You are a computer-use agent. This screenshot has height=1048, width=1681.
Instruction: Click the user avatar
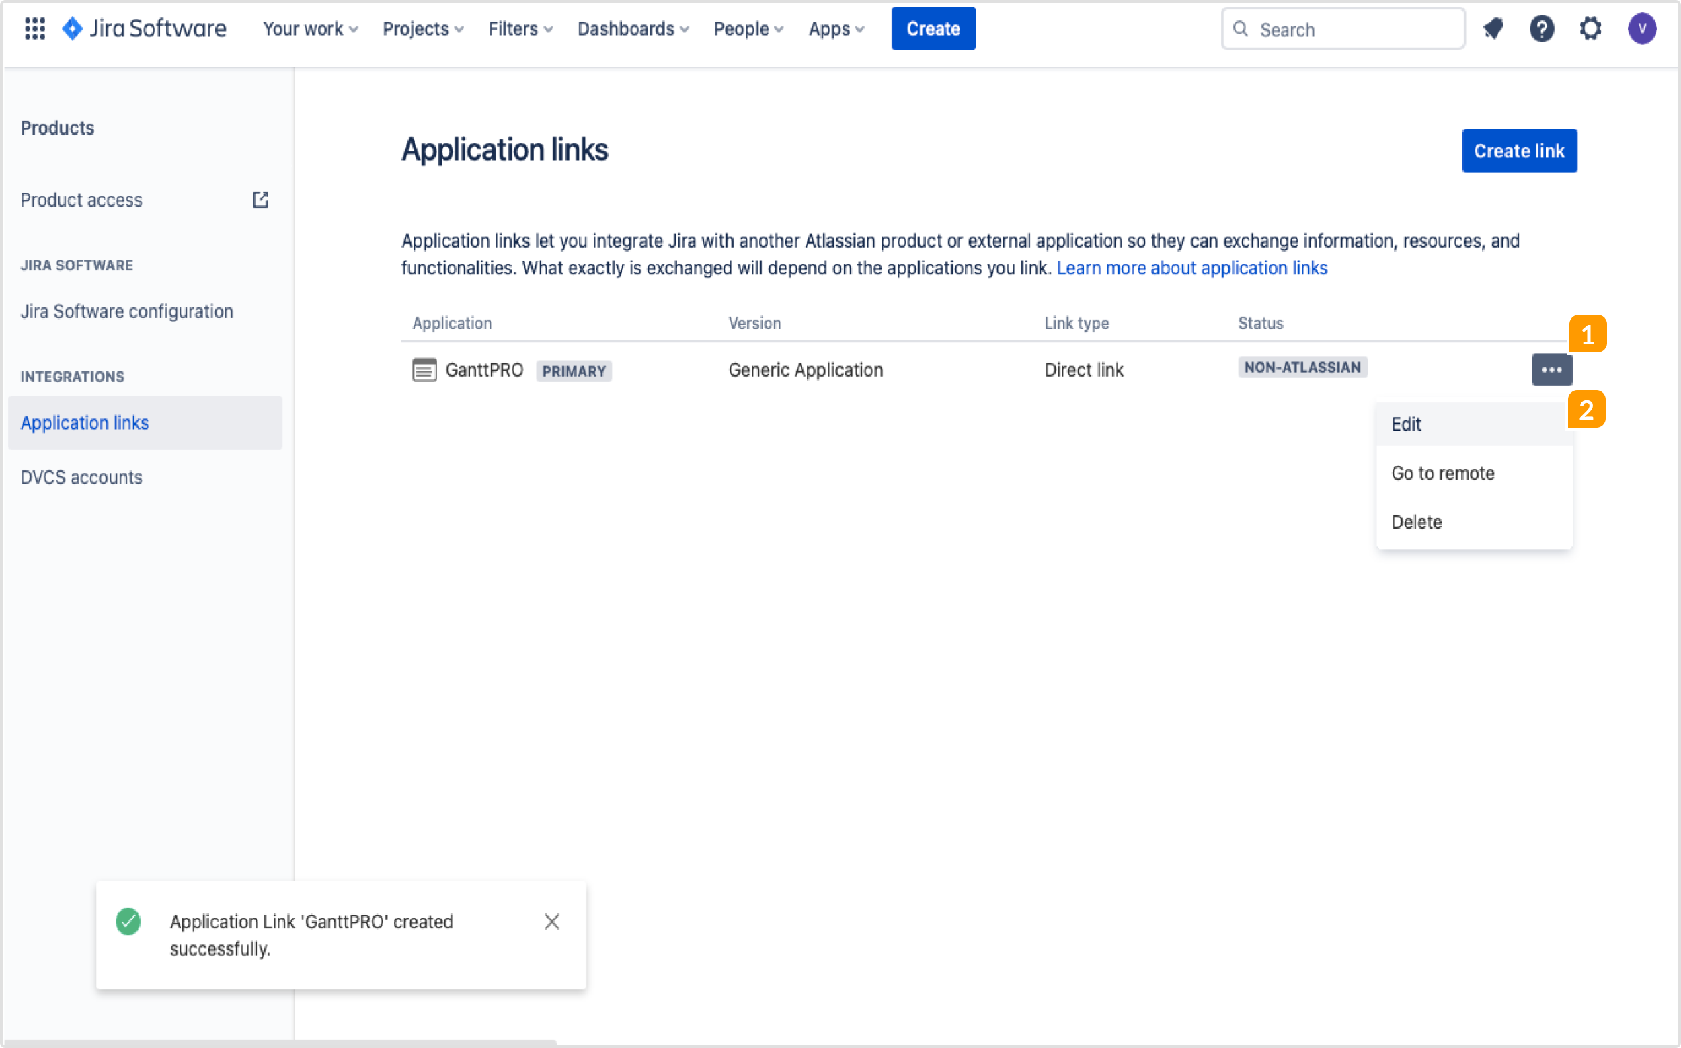pos(1642,28)
